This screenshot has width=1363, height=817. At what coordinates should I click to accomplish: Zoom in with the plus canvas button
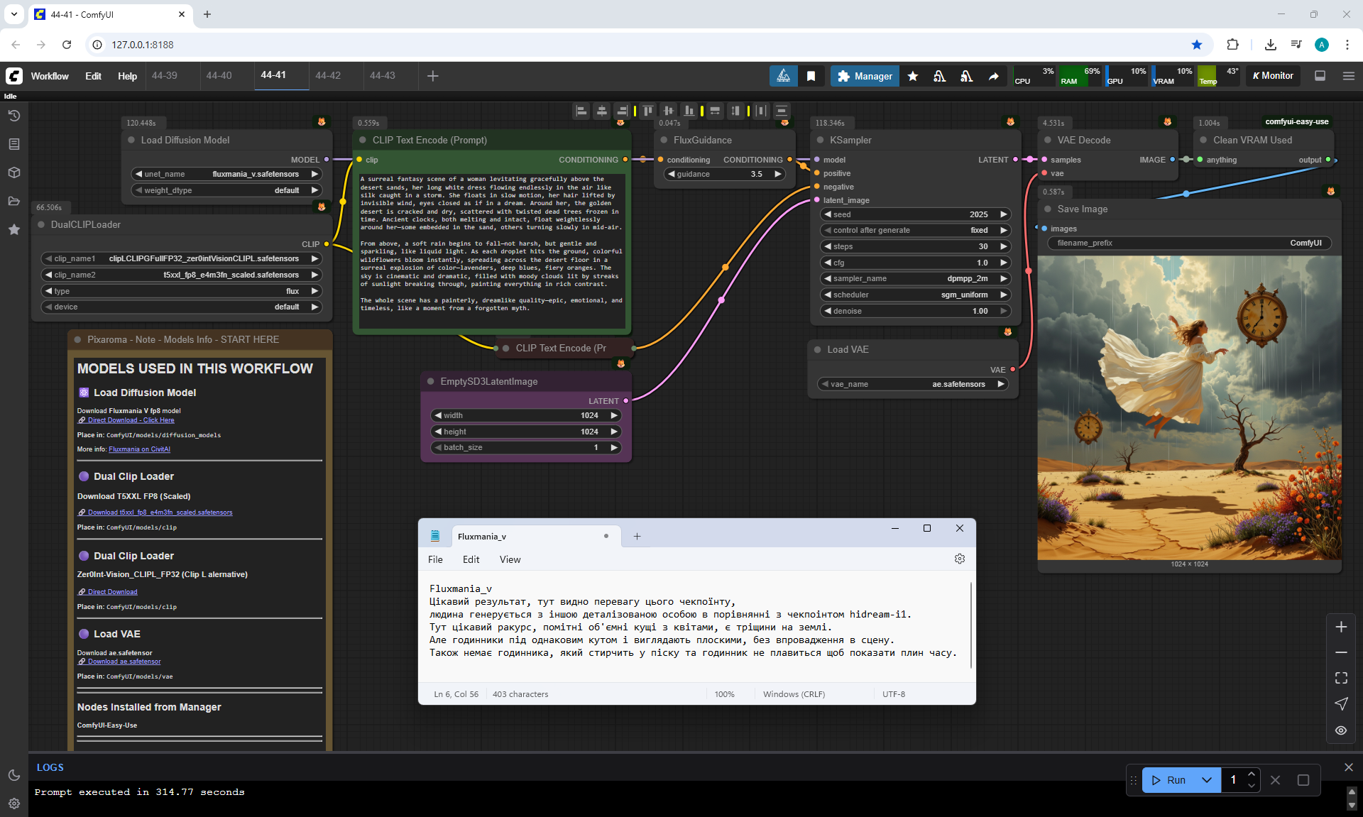tap(1341, 627)
